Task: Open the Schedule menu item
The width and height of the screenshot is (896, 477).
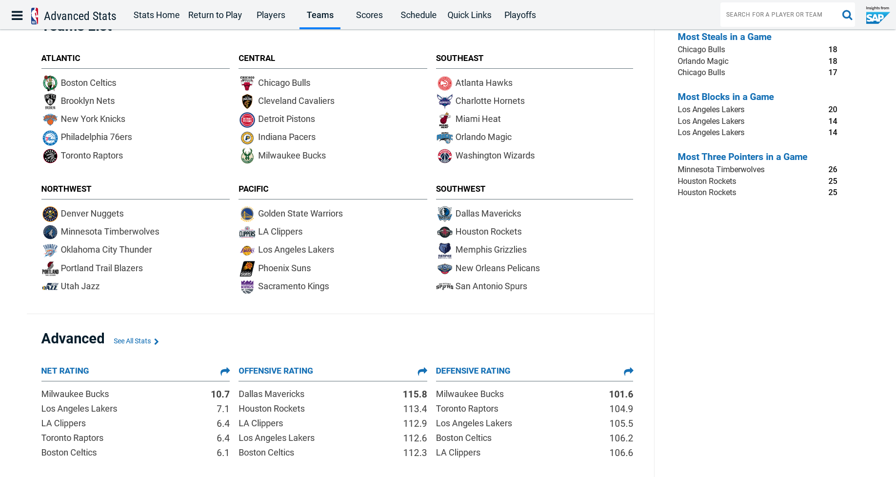Action: (x=418, y=15)
